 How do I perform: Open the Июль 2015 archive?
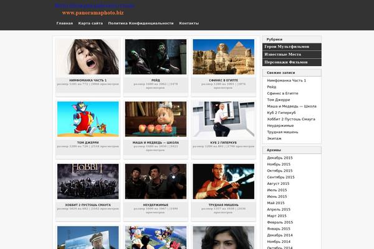pyautogui.click(x=277, y=190)
